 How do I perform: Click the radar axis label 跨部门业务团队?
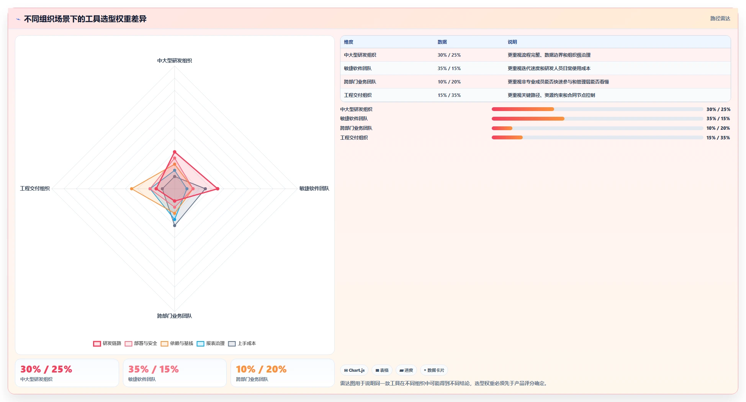175,316
